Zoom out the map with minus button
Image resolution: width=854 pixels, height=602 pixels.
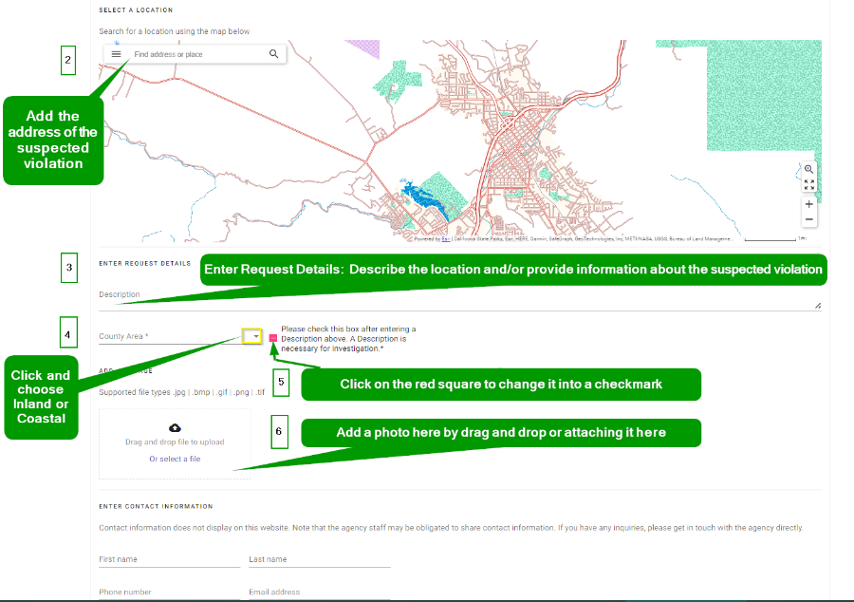pos(808,219)
